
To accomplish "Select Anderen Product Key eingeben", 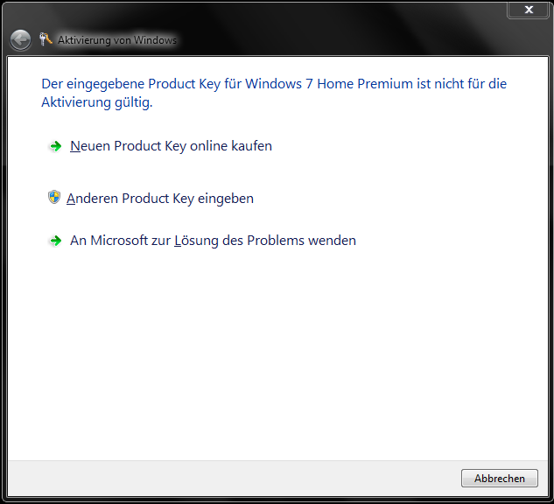I will (x=160, y=199).
